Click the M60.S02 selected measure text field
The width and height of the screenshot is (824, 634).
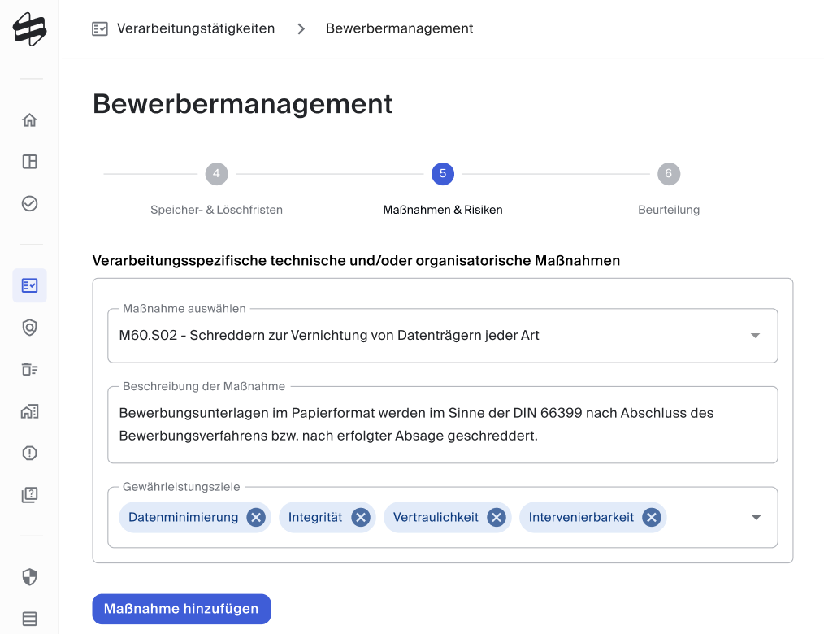pyautogui.click(x=443, y=336)
